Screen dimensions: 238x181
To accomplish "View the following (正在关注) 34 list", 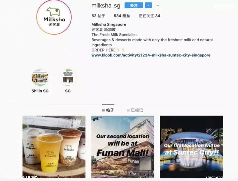I will [150, 16].
